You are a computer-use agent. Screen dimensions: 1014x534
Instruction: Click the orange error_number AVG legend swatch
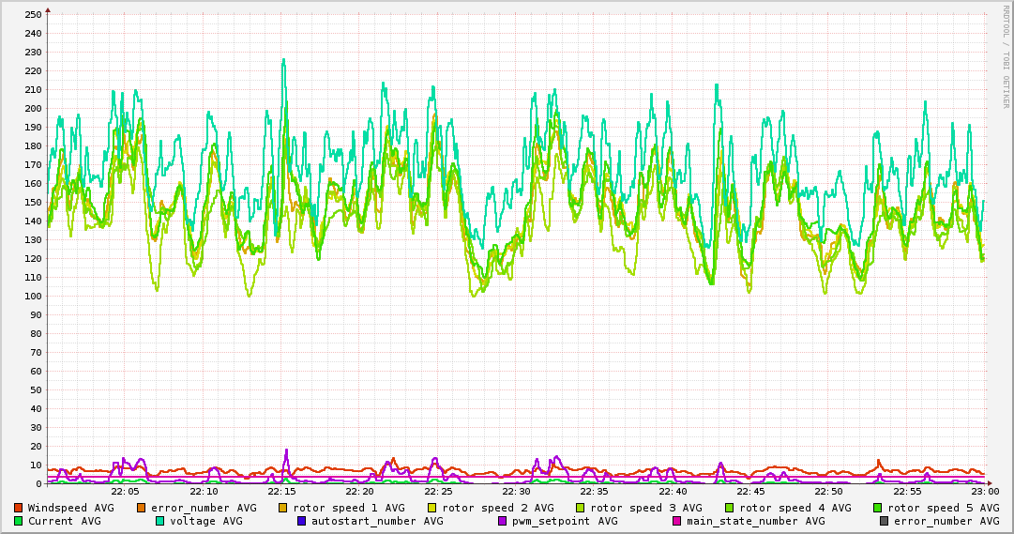pyautogui.click(x=141, y=508)
